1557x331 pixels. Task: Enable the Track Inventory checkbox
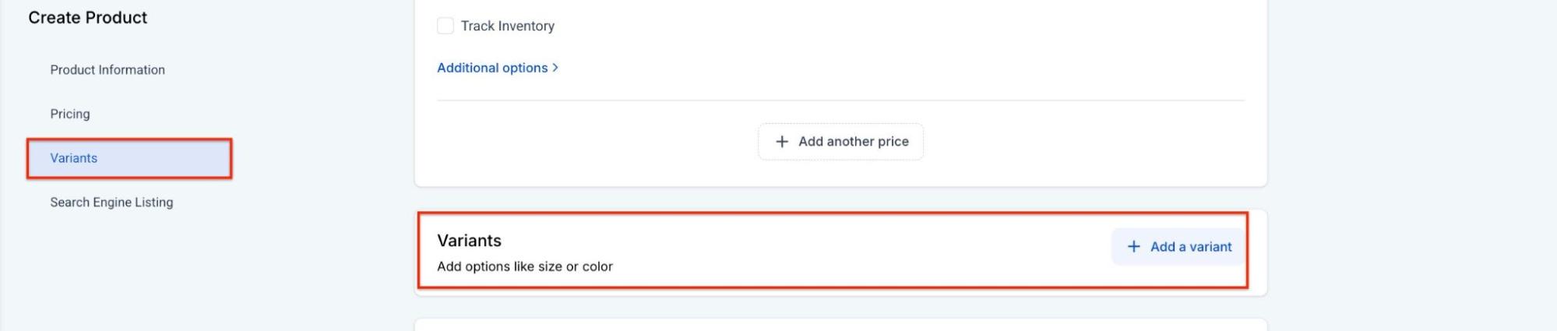(446, 26)
